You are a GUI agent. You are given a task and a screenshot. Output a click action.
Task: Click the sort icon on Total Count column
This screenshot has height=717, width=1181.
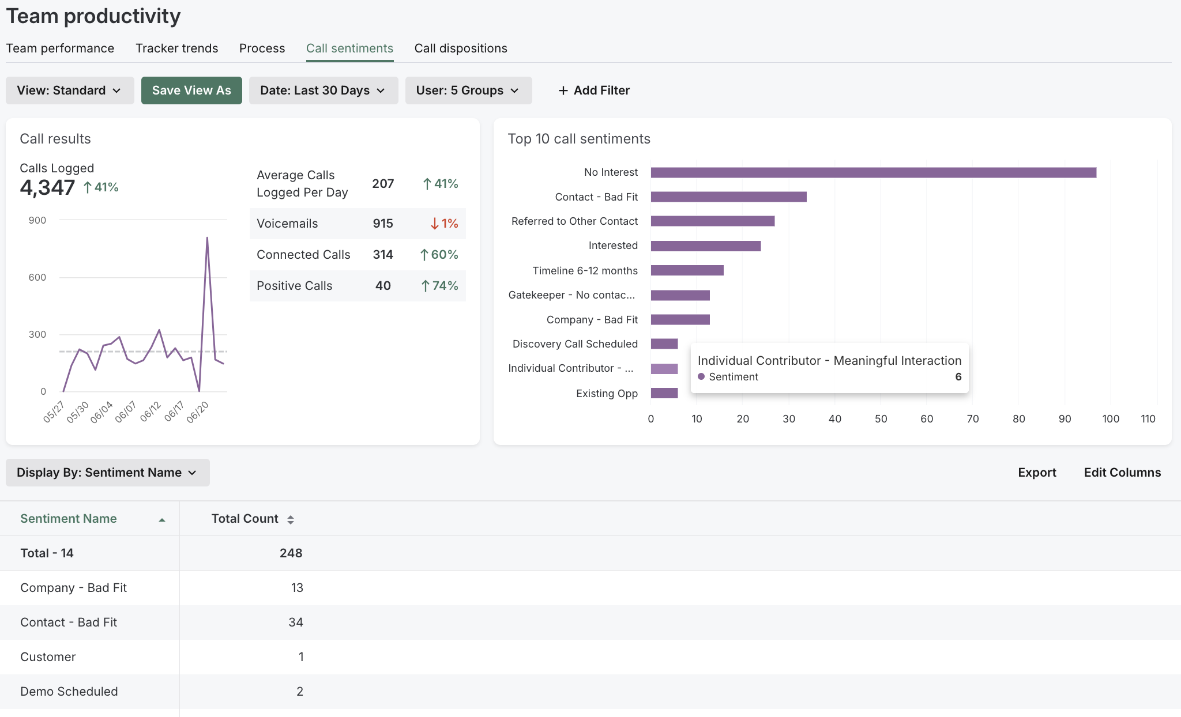pyautogui.click(x=291, y=518)
